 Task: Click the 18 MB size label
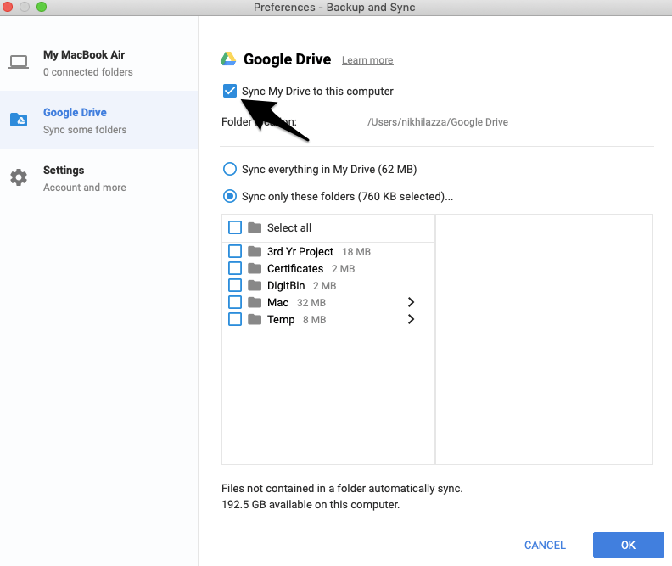pos(356,252)
